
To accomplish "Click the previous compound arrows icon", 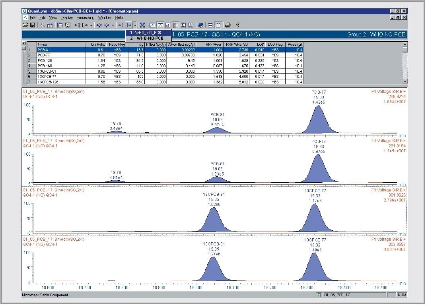I will tap(99, 25).
